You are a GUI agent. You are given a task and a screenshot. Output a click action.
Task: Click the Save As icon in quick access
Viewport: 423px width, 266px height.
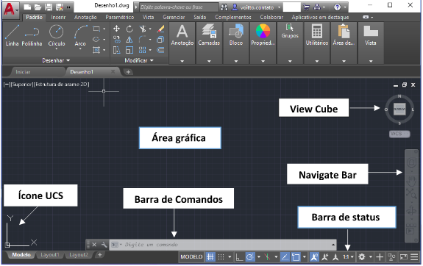(59, 7)
